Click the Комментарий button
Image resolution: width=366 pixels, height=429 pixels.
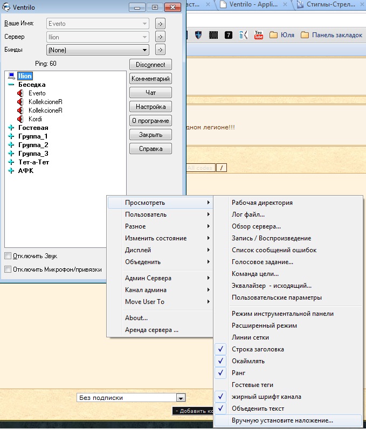(150, 79)
